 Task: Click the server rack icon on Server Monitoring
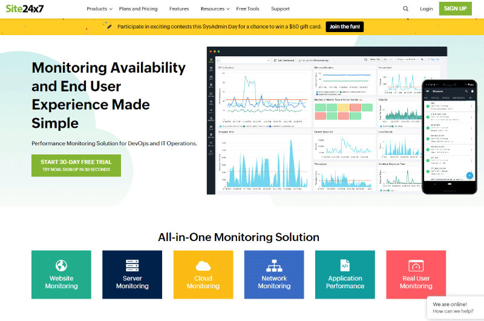pos(132,265)
